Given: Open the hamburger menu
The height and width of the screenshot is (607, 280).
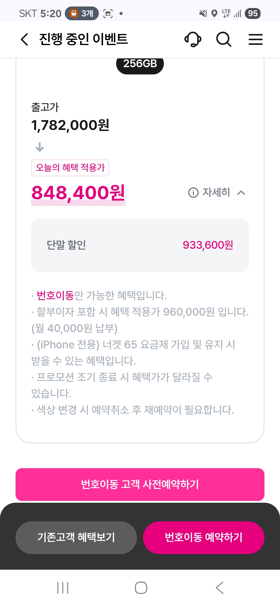Looking at the screenshot, I should pos(255,39).
